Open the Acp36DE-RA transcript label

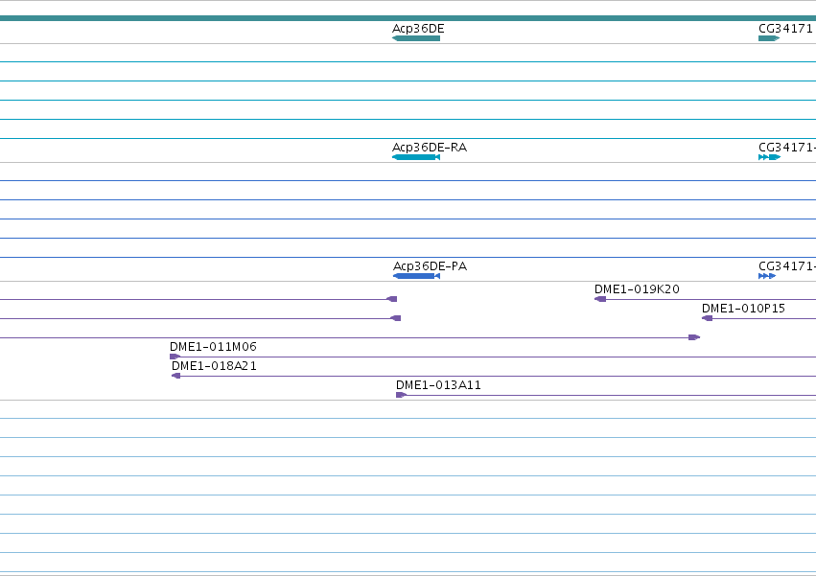(430, 148)
